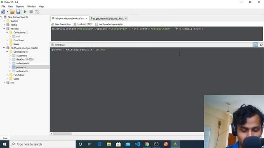Open the Help menu

[x=41, y=7]
